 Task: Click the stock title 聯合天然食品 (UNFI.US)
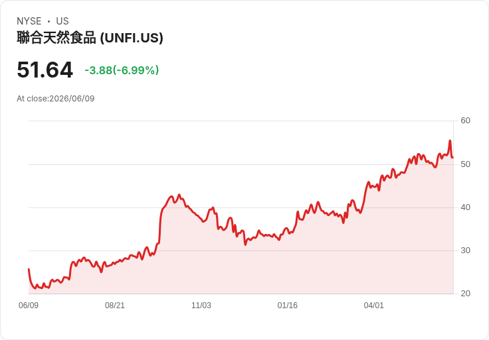[x=90, y=38]
